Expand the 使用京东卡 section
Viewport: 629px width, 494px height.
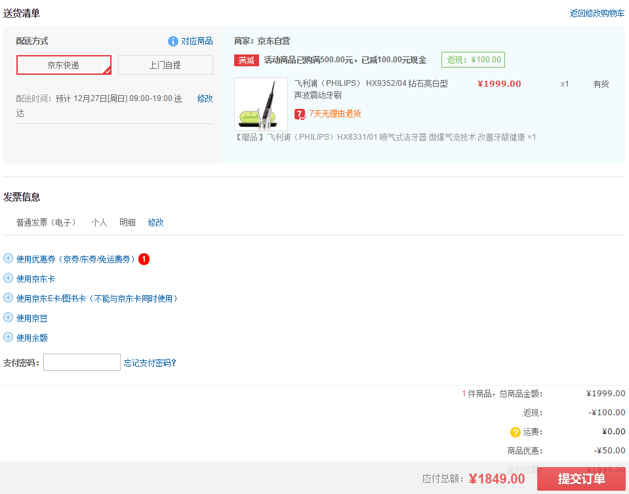[x=35, y=279]
